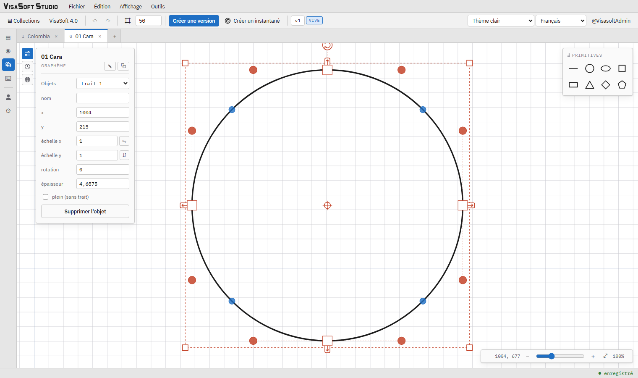This screenshot has height=378, width=638.
Task: Open the Outils menu
Action: coord(158,6)
